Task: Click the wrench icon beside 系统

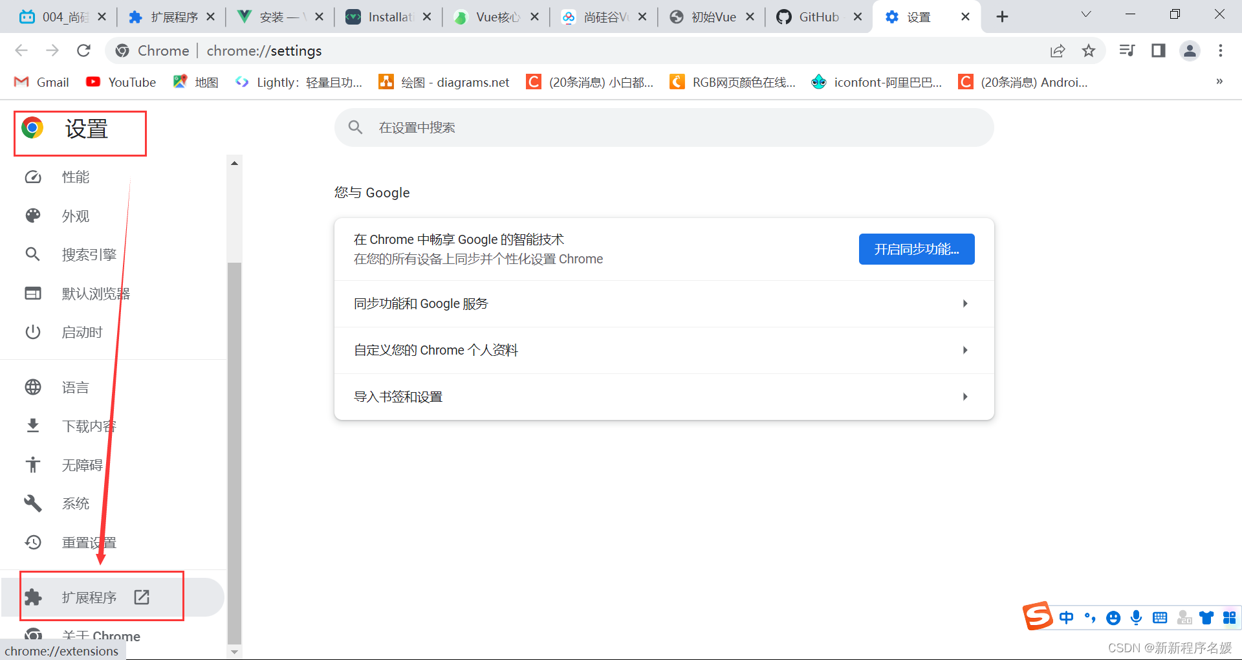Action: click(33, 503)
